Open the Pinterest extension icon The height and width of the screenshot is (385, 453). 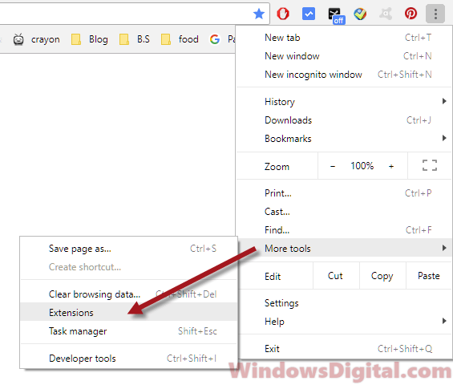click(x=411, y=14)
